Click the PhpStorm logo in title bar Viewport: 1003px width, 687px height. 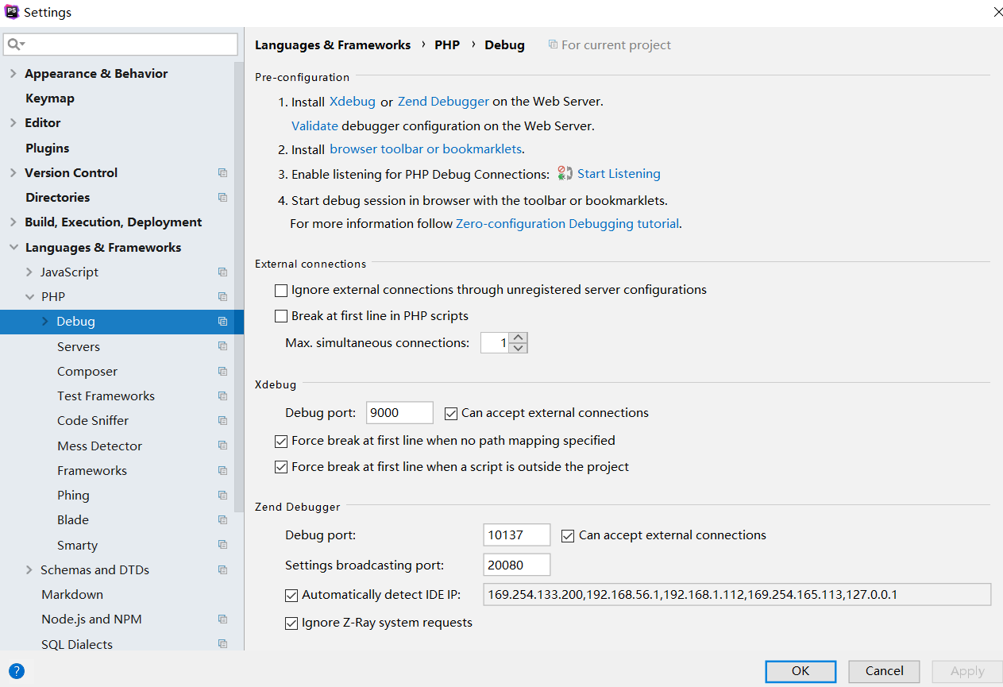[x=12, y=12]
